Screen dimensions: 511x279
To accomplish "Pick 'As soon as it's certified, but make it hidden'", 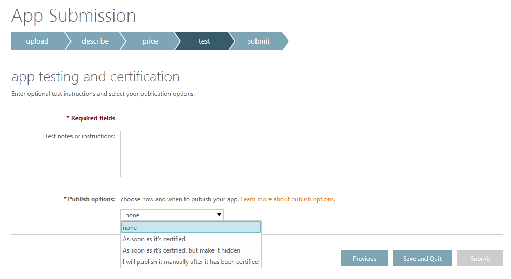I will point(181,250).
